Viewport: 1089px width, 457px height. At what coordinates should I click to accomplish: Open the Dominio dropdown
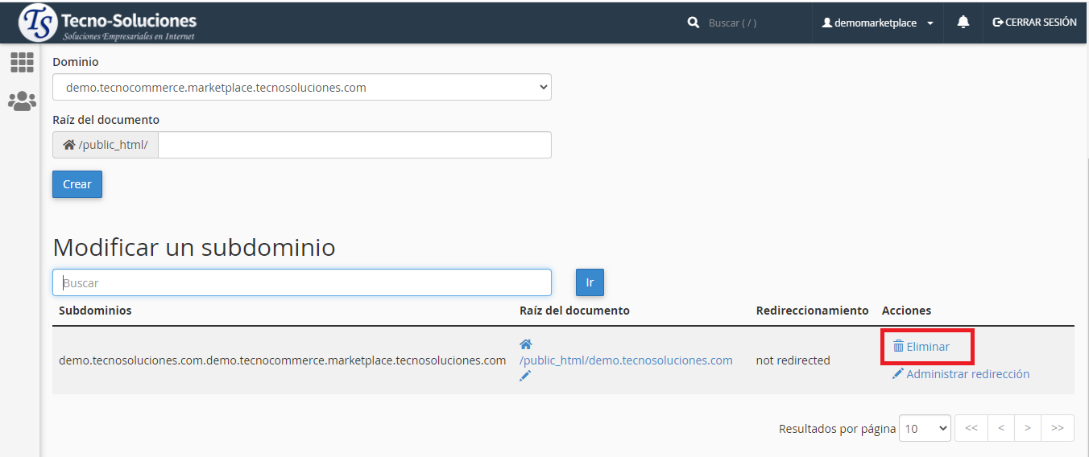[302, 87]
